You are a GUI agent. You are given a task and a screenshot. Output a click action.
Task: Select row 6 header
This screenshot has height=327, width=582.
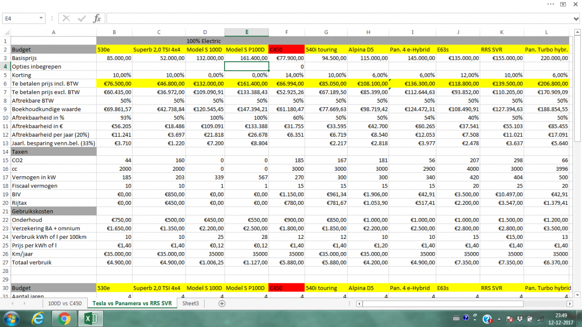[5, 84]
